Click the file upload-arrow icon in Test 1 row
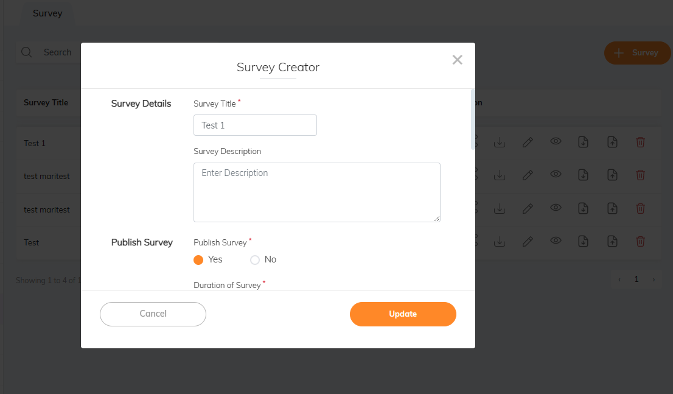 pos(612,142)
